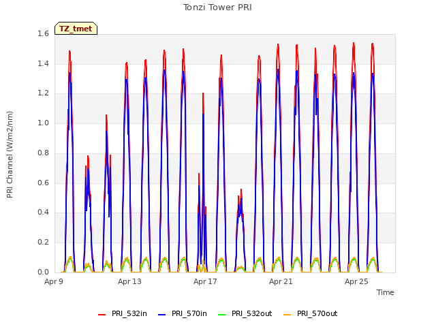This screenshot has height=327, width=436.
Task: Click the blue PRI_570in legend swatch
Action: (162, 315)
